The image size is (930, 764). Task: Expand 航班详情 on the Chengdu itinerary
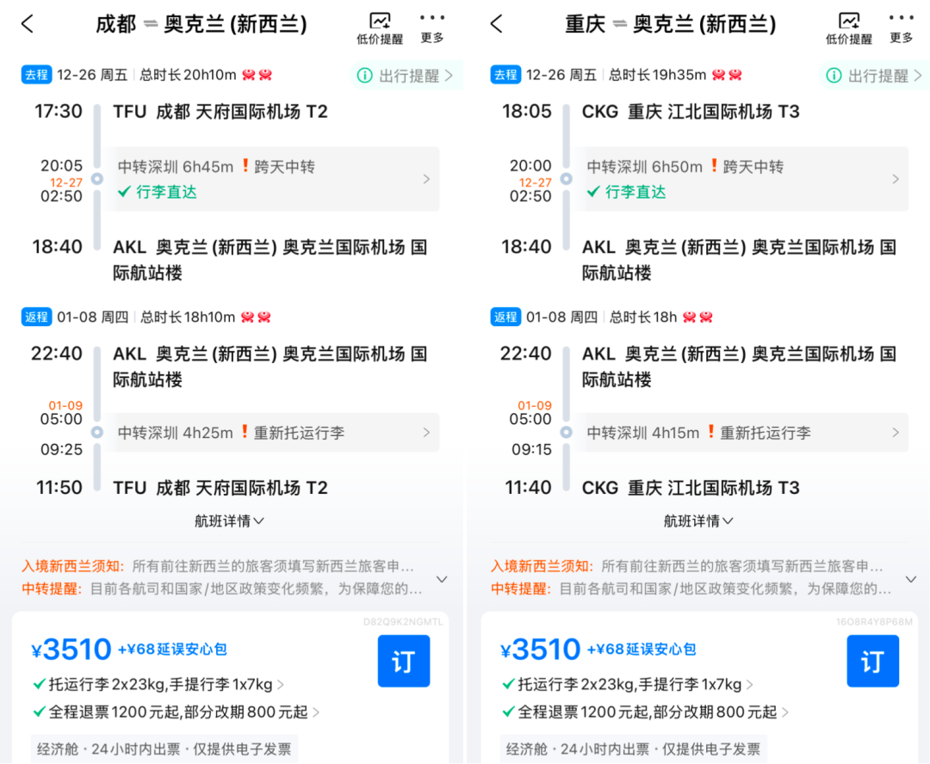[x=228, y=521]
